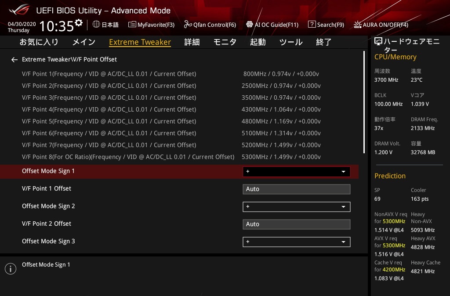
Task: Click the 5093 MHz Heavy Non-AVX
Action: coord(423,230)
